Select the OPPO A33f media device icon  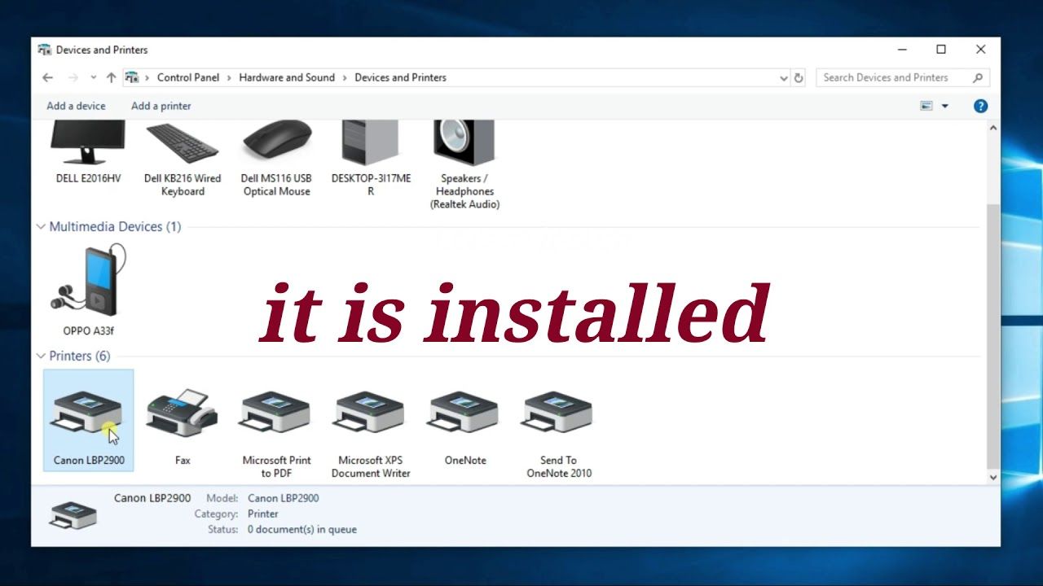pos(88,282)
